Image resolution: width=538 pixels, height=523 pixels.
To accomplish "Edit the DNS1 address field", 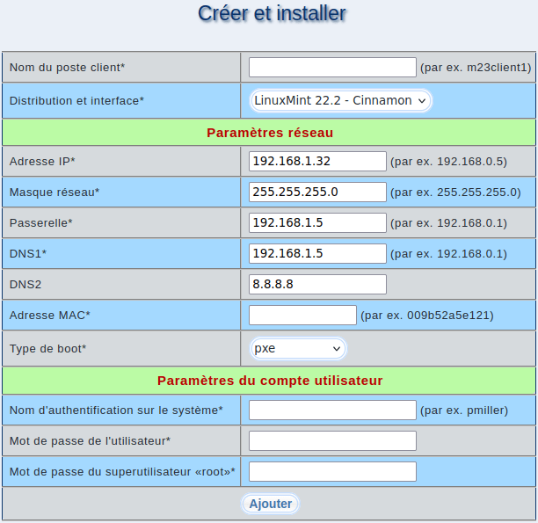I will tap(317, 253).
